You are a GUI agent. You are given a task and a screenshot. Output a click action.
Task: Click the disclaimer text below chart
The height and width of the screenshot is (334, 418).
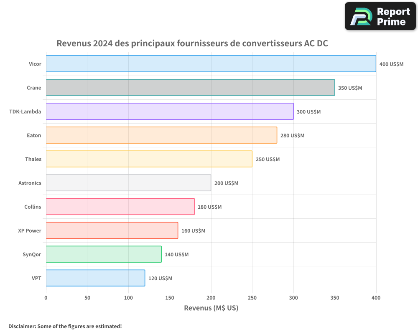[65, 326]
